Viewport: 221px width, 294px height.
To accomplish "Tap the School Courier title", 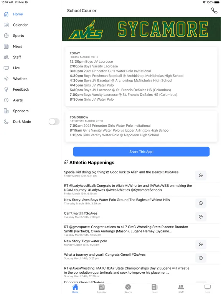I will coord(82,11).
